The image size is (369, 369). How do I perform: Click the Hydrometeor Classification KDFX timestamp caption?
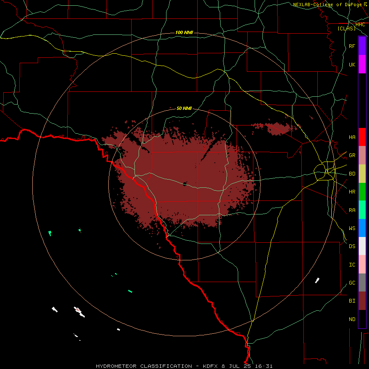click(184, 366)
